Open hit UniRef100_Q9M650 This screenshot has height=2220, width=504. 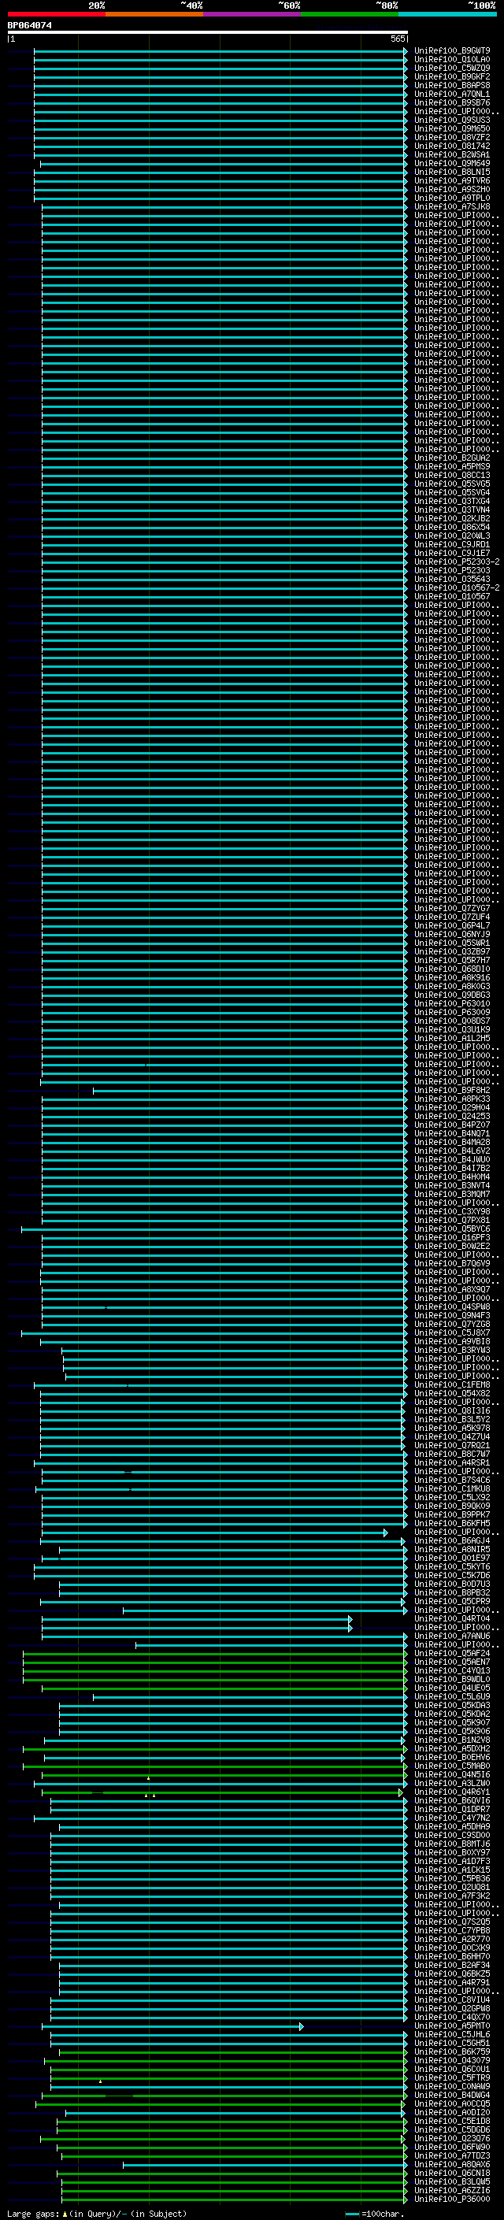tap(451, 128)
